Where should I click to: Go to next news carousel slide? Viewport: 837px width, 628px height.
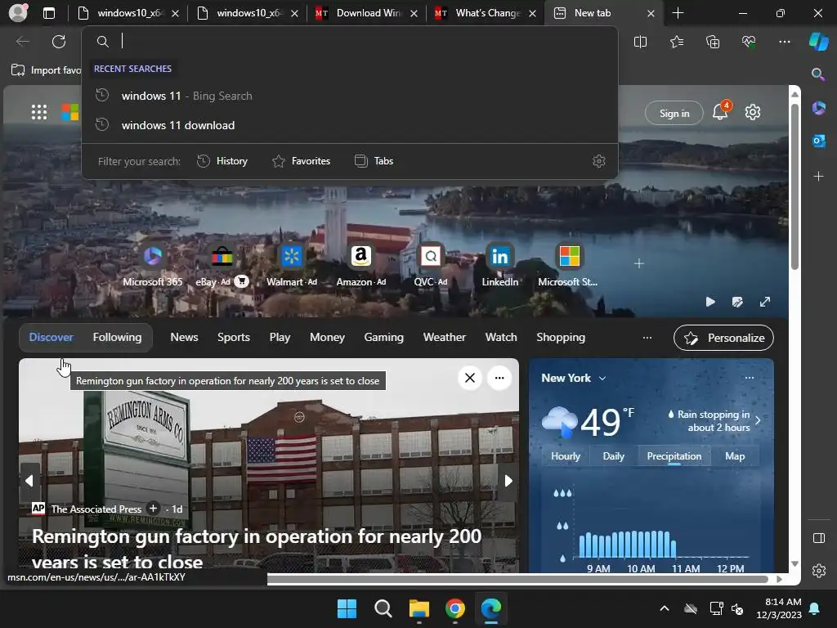508,481
